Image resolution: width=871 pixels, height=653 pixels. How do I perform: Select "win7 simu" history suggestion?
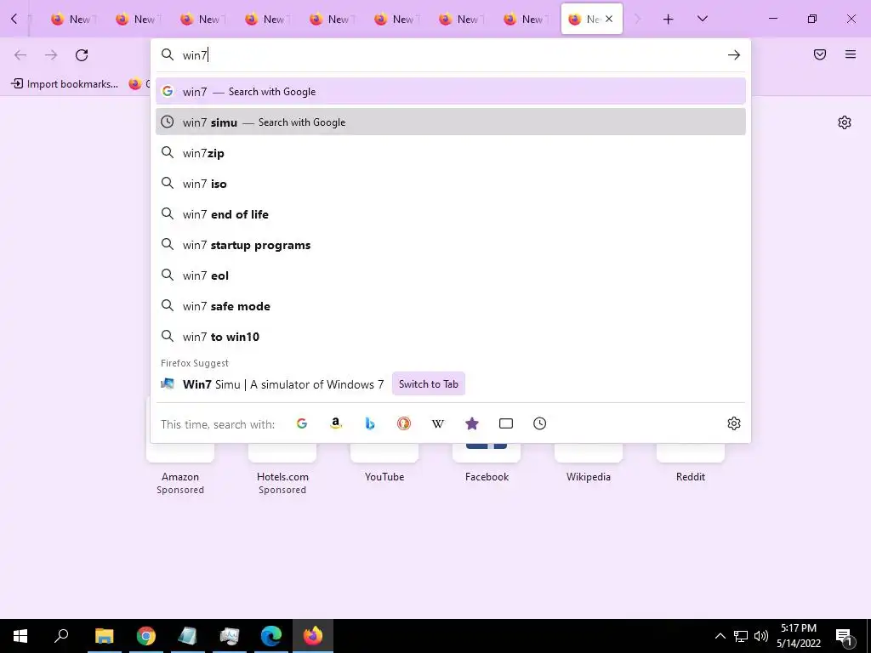(x=451, y=122)
